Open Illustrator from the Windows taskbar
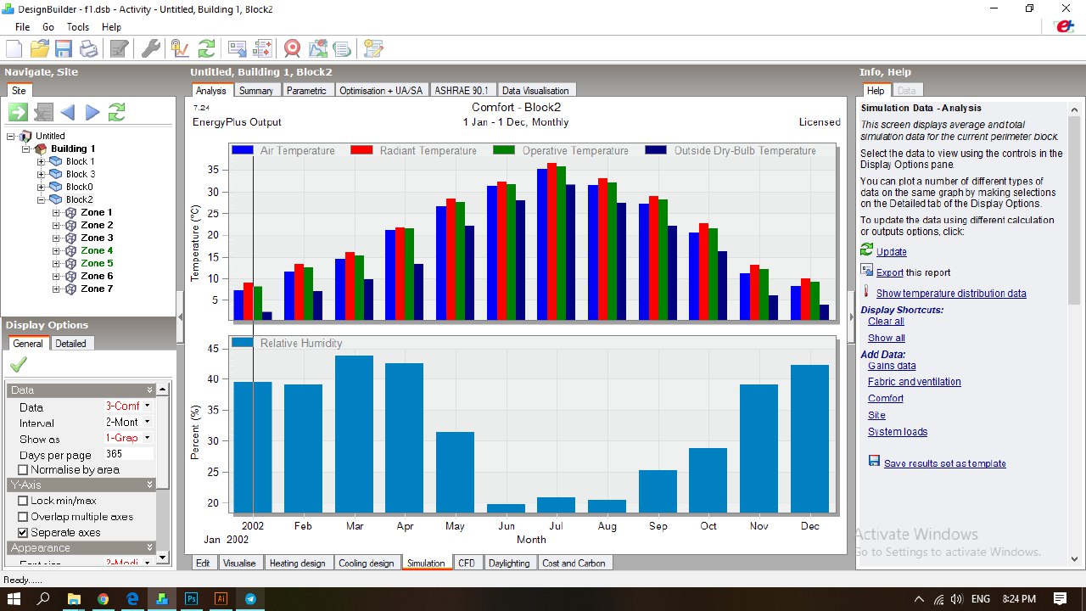 pos(221,598)
